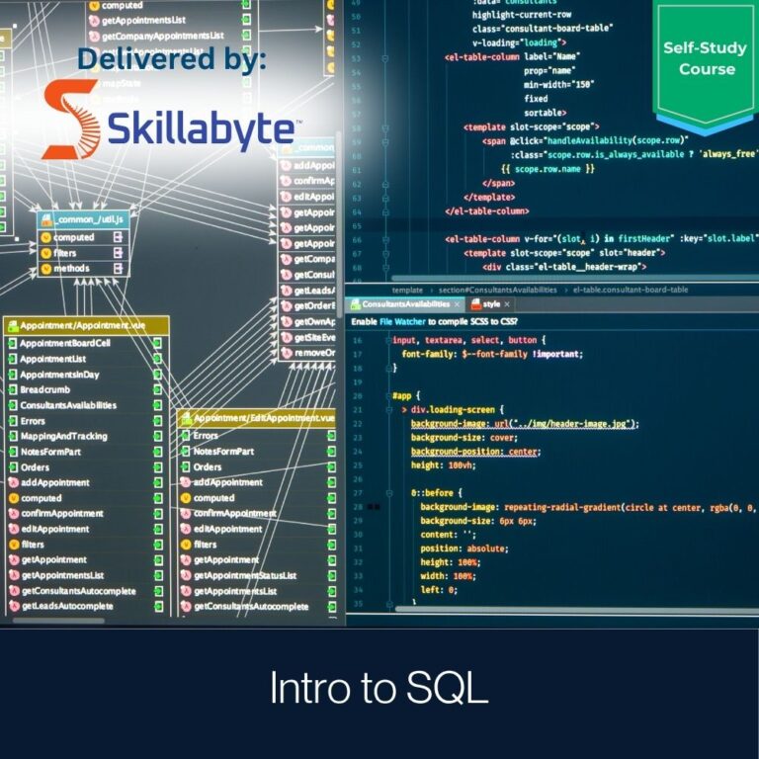This screenshot has width=759, height=759.
Task: Click the 'position: absolute;' code line
Action: pos(464,548)
